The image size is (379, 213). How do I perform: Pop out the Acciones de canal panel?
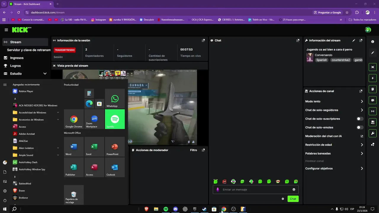point(361,91)
